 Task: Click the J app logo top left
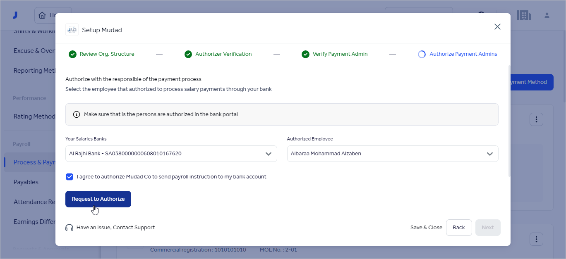coord(15,14)
